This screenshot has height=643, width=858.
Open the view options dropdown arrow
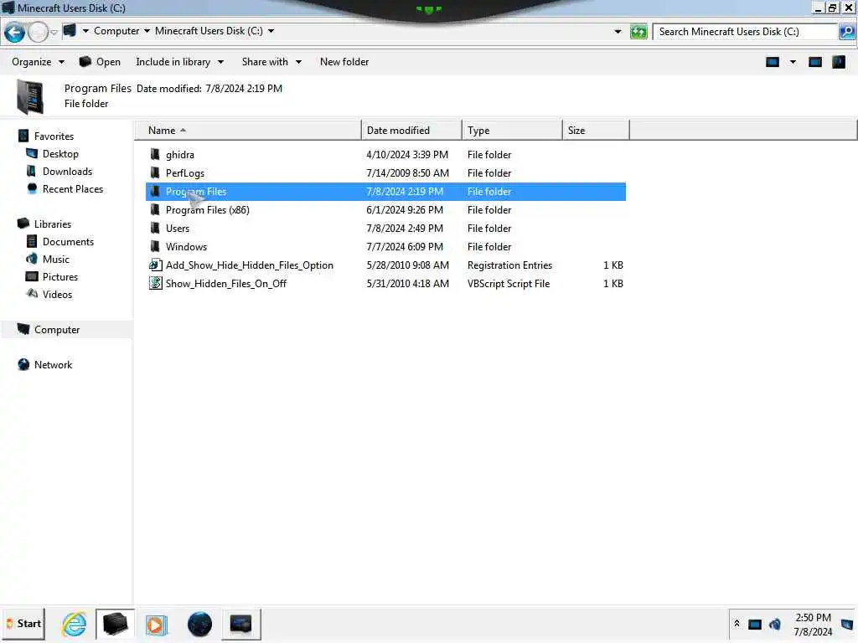pyautogui.click(x=793, y=62)
